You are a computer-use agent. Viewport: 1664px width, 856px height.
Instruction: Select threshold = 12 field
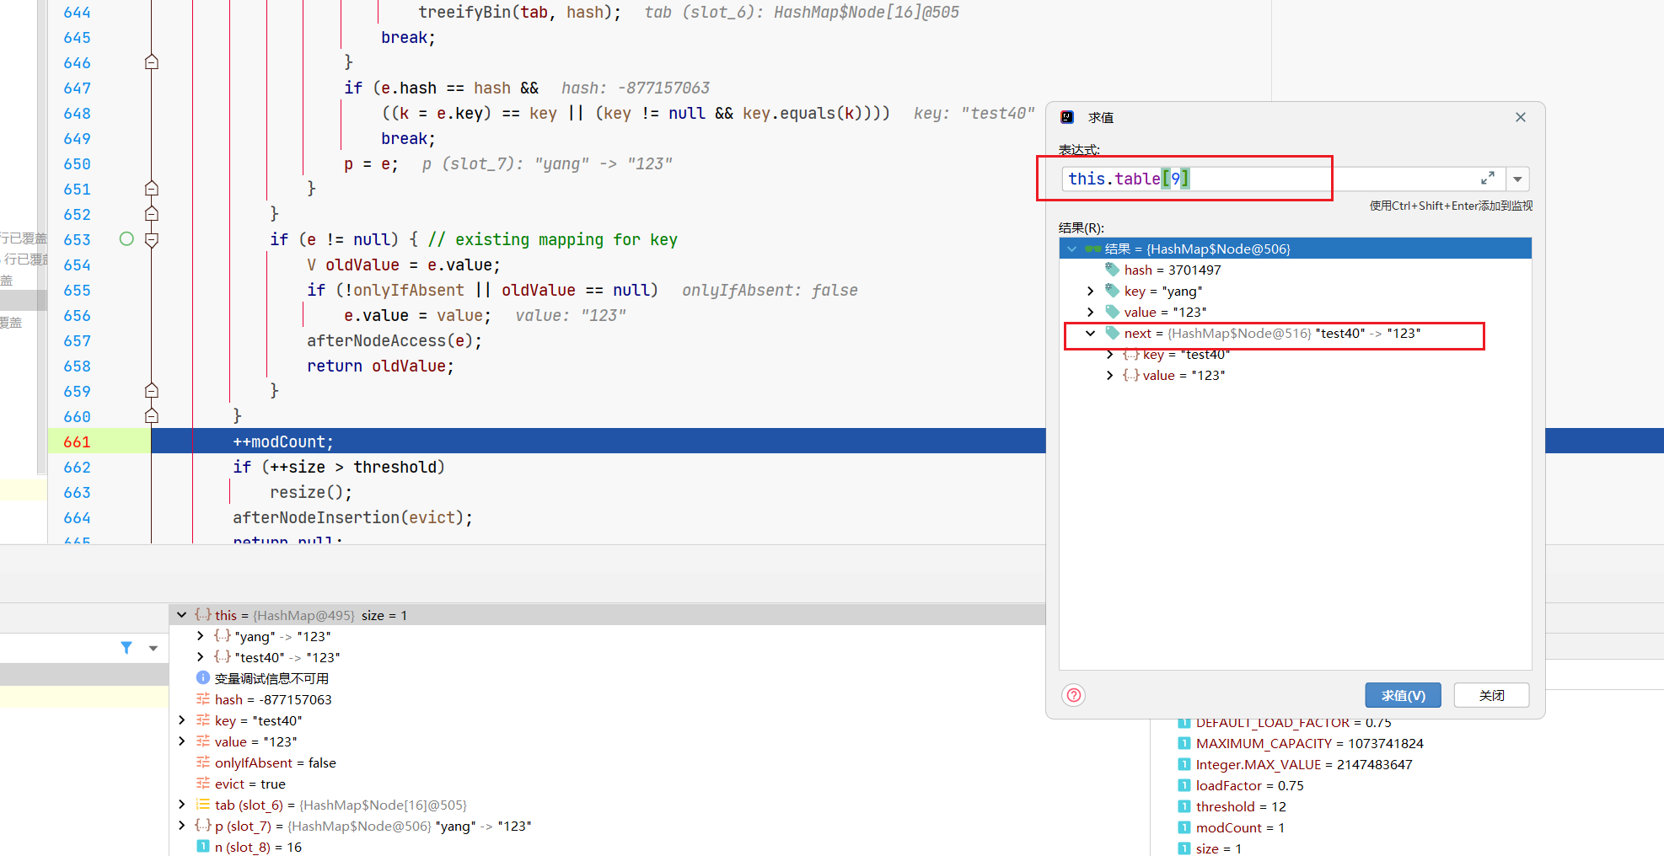click(1240, 806)
